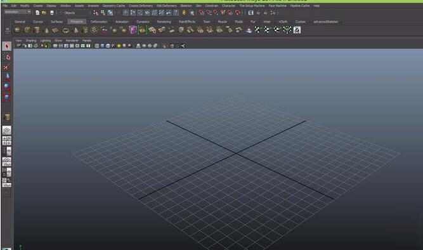Click the Objects selection mask field
The width and height of the screenshot is (423, 250).
click(x=75, y=13)
